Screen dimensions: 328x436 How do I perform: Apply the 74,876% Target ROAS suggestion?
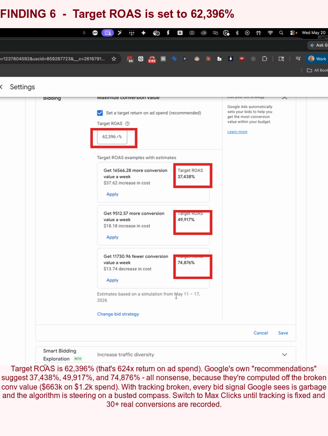[x=112, y=280]
